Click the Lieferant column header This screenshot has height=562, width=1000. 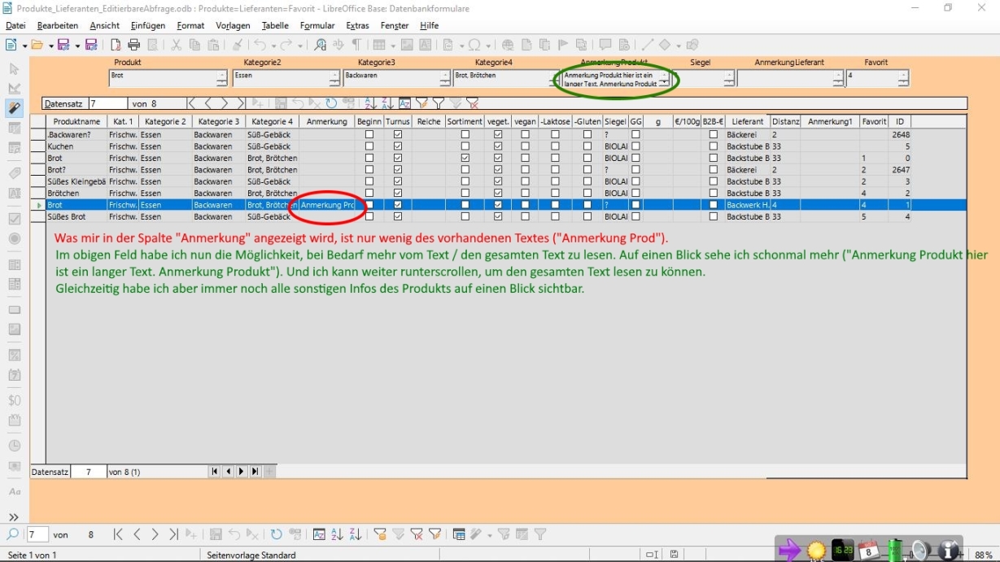pos(747,122)
